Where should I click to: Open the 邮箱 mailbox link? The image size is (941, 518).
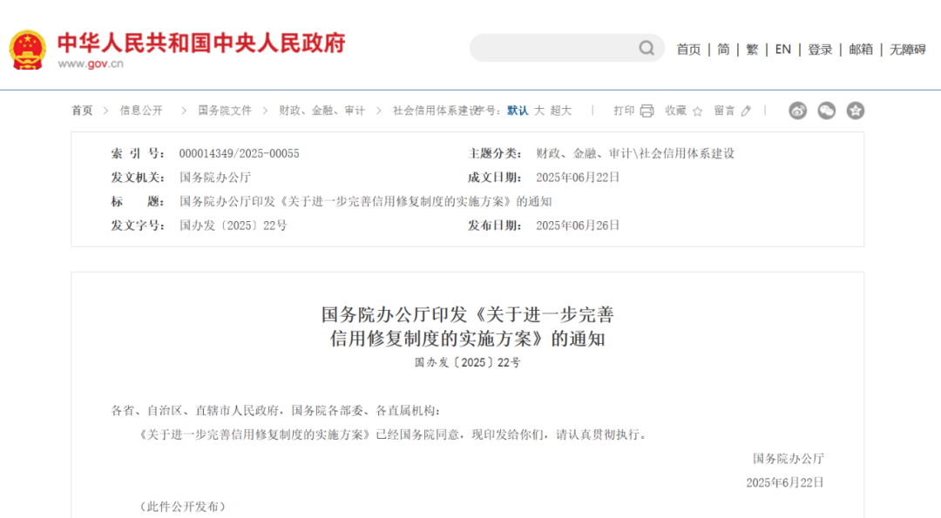pyautogui.click(x=861, y=50)
